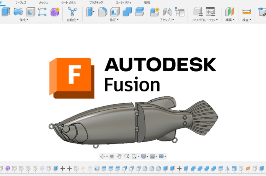Image resolution: width=266 pixels, height=176 pixels.
Task: Expand the Display Settings dropdown arrow
Action: click(147, 156)
